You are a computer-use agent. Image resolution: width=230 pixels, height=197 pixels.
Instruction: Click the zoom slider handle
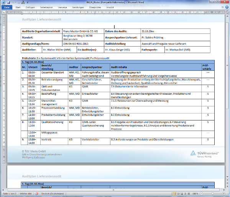point(212,194)
